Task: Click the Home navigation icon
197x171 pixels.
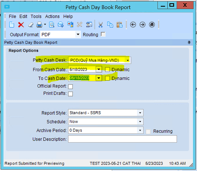Action: 152,25
